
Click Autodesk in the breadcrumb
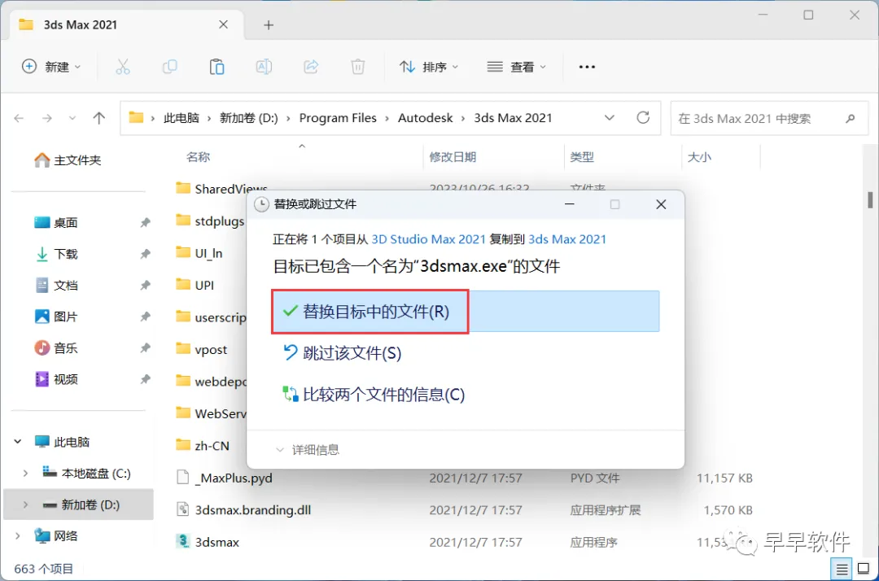tap(426, 118)
